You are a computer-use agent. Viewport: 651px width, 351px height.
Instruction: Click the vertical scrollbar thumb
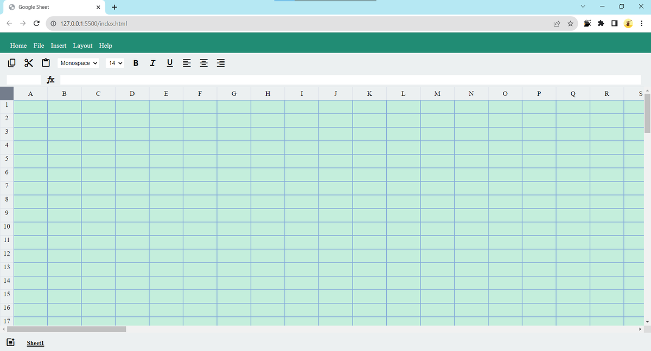647,113
